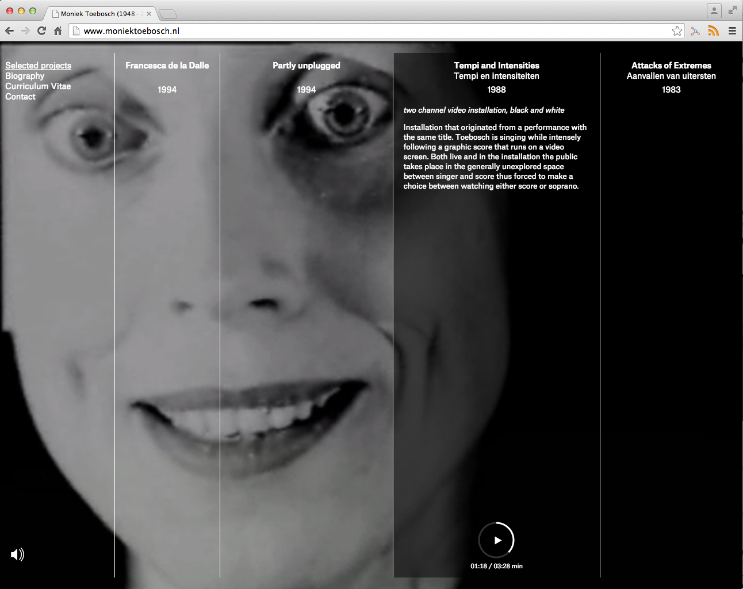Viewport: 743px width, 589px height.
Task: Expand the Attacks of Extremes project
Action: (x=671, y=66)
